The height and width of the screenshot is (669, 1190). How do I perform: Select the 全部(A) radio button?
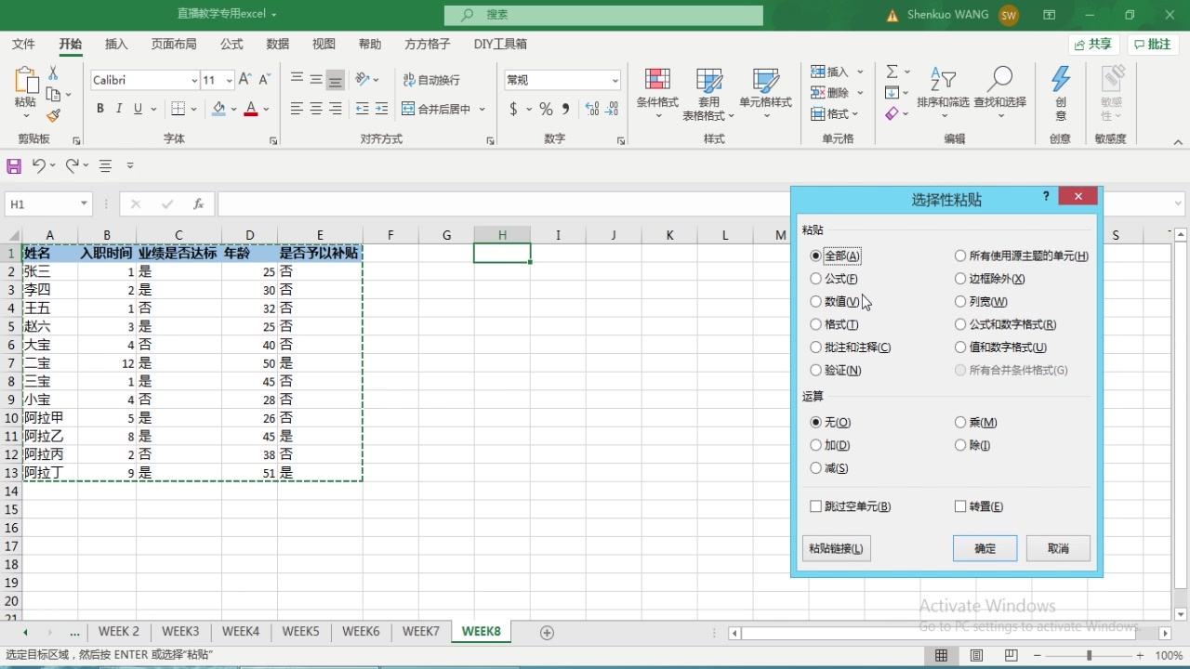click(x=815, y=256)
